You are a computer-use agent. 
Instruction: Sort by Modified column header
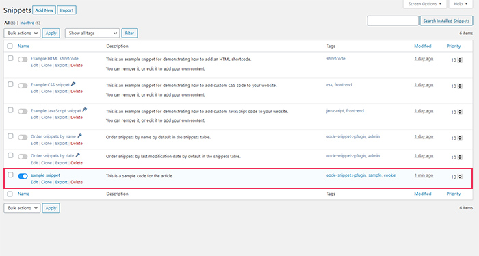click(422, 46)
